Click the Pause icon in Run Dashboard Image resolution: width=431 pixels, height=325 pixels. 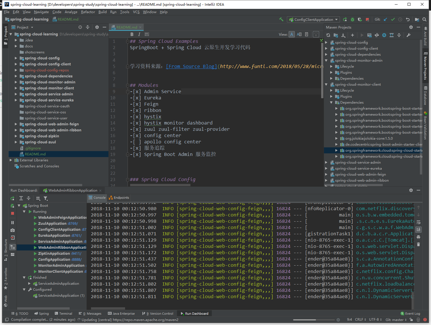(x=12, y=222)
